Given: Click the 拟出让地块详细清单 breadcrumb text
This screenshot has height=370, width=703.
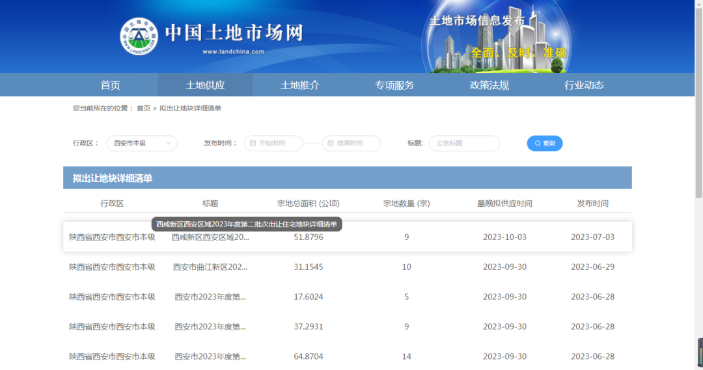Looking at the screenshot, I should pyautogui.click(x=190, y=109).
